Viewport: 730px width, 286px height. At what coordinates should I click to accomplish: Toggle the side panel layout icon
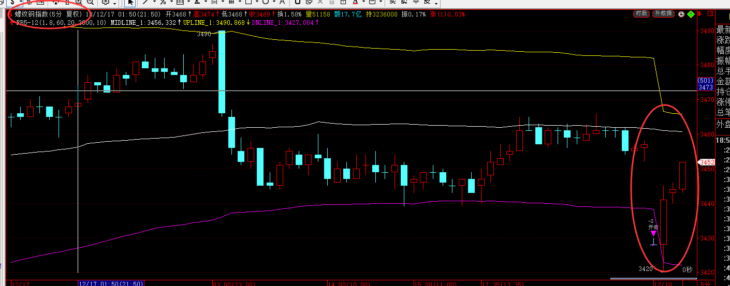710,13
